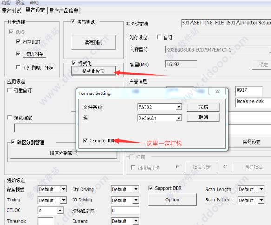Open the 量产产品信息 tab
The width and height of the screenshot is (271, 225).
pyautogui.click(x=64, y=11)
